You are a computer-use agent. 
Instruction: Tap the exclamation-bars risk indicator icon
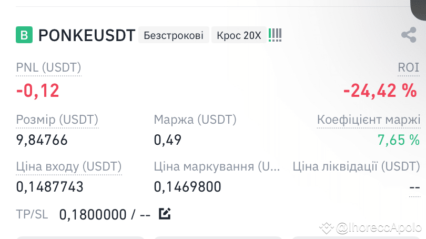pyautogui.click(x=275, y=35)
